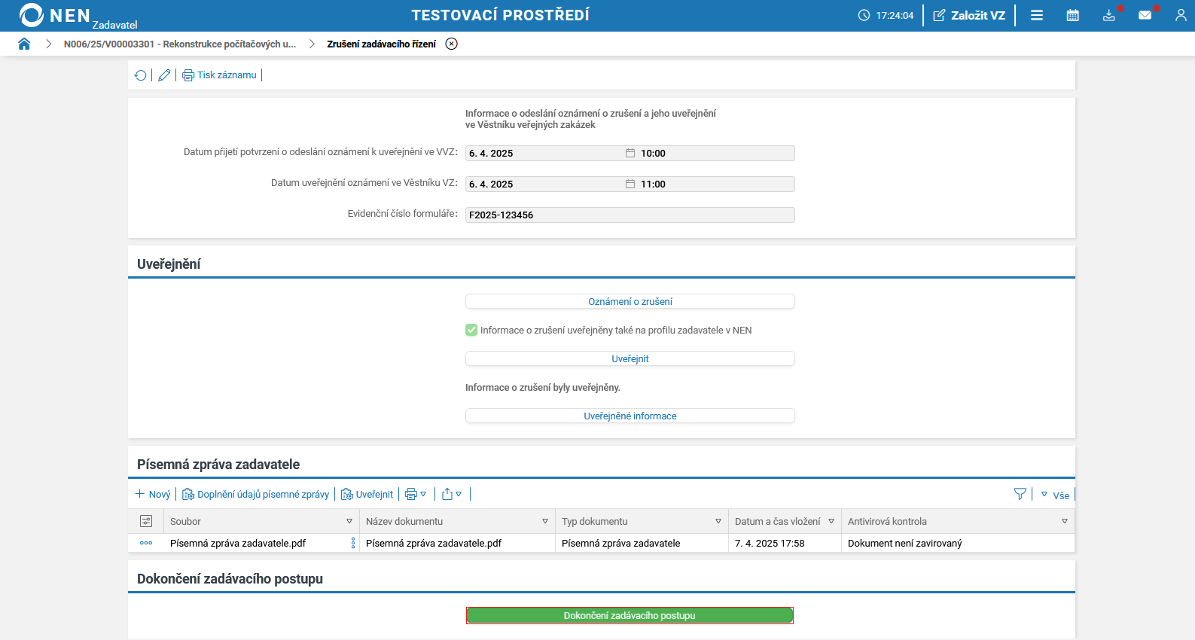Click green Dokončení zadávacího postupu button
1195x640 pixels.
click(630, 615)
